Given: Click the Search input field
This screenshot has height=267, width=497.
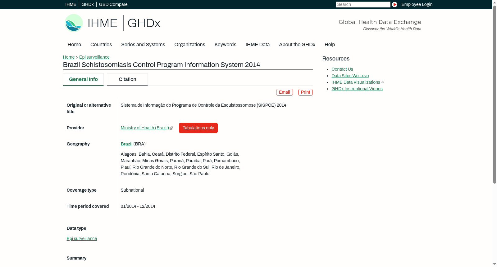Looking at the screenshot, I should click(363, 4).
